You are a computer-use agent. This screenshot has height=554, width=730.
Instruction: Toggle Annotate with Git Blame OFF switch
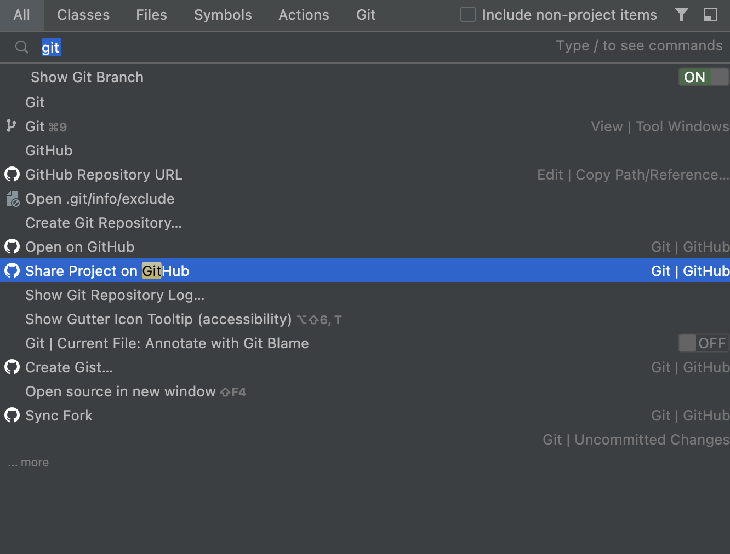(x=704, y=343)
